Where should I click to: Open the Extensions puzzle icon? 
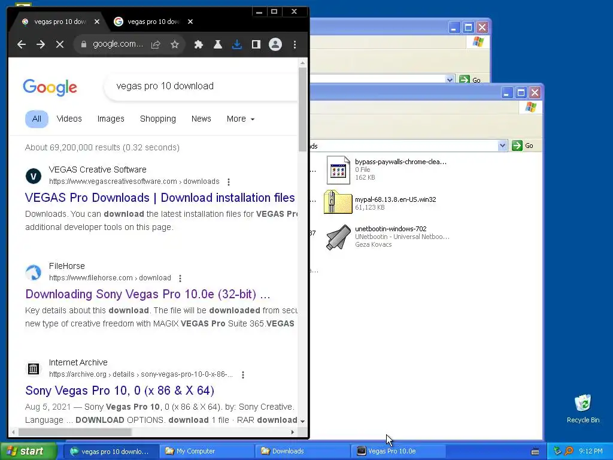point(199,44)
